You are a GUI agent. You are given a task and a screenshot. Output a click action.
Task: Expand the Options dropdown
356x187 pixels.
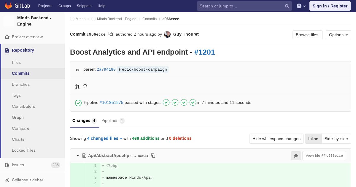pyautogui.click(x=338, y=35)
